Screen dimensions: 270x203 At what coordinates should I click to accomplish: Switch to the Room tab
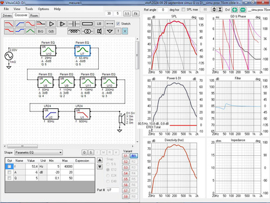pyautogui.click(x=34, y=16)
